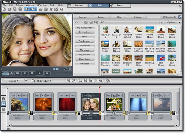Viewport: 185px width, 133px height.
Task: Maximize the preview monitor with the expand icon
Action: (65, 69)
